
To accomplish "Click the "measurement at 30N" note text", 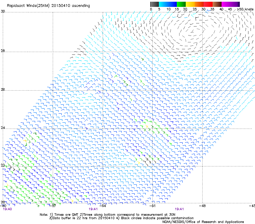I will (x=159, y=215).
